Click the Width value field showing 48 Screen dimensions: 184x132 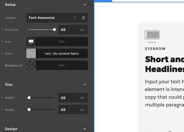67,98
